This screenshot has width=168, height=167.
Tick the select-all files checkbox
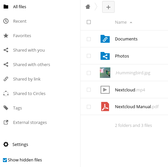tap(89, 22)
